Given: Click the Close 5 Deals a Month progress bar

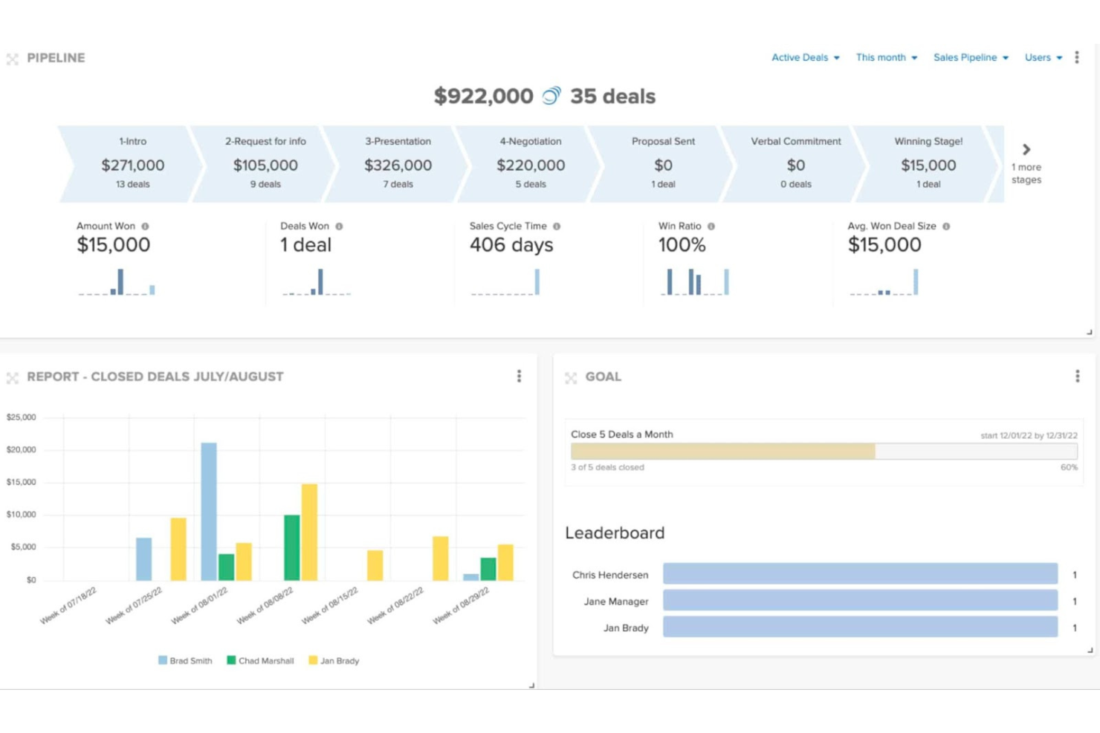Looking at the screenshot, I should click(x=824, y=451).
